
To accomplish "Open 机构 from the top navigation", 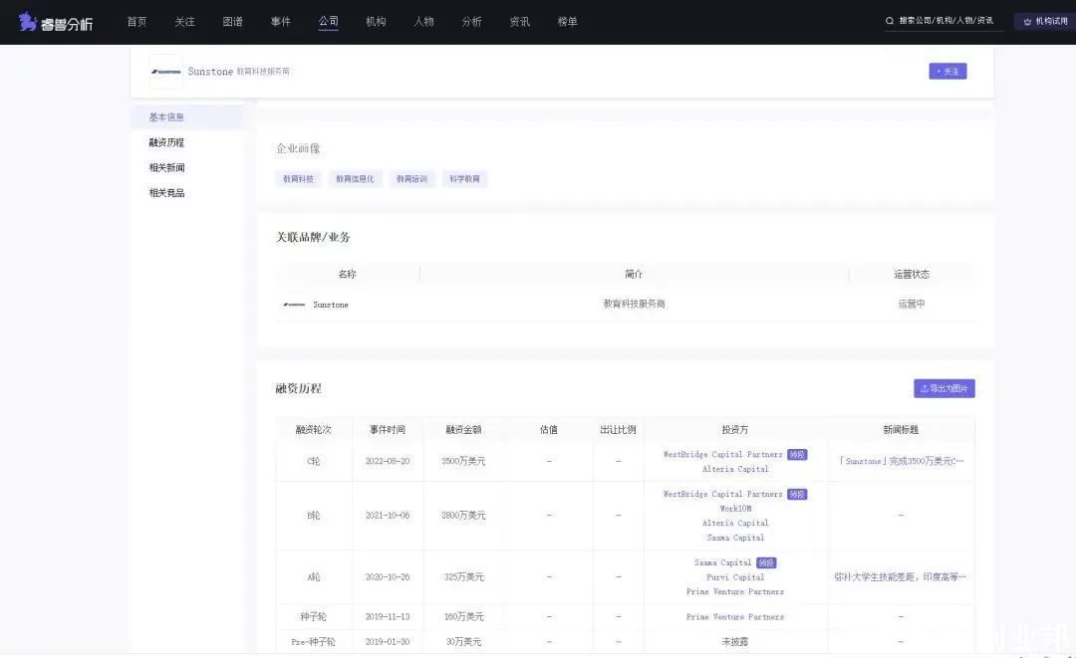I will [376, 22].
